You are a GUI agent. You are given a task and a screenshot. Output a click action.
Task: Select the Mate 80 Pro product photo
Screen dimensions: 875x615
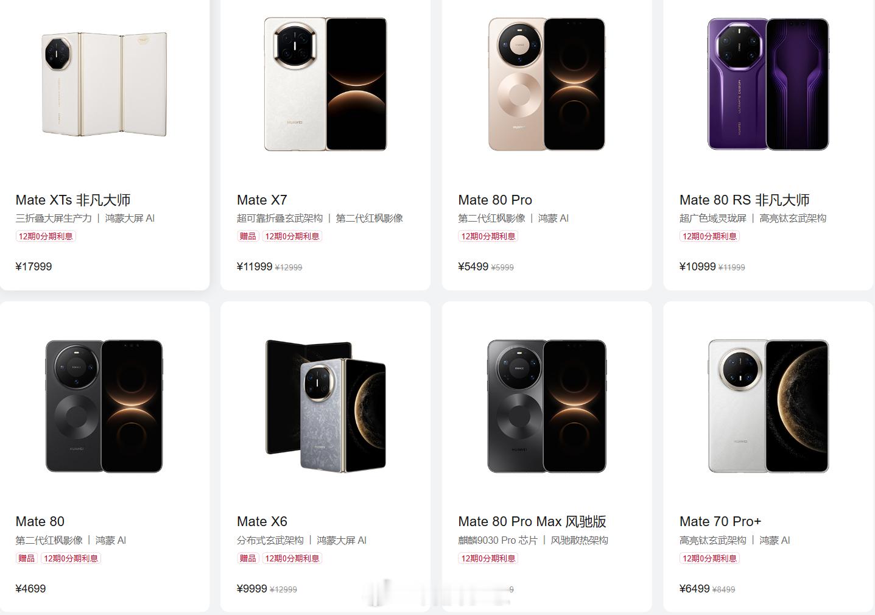pyautogui.click(x=547, y=84)
